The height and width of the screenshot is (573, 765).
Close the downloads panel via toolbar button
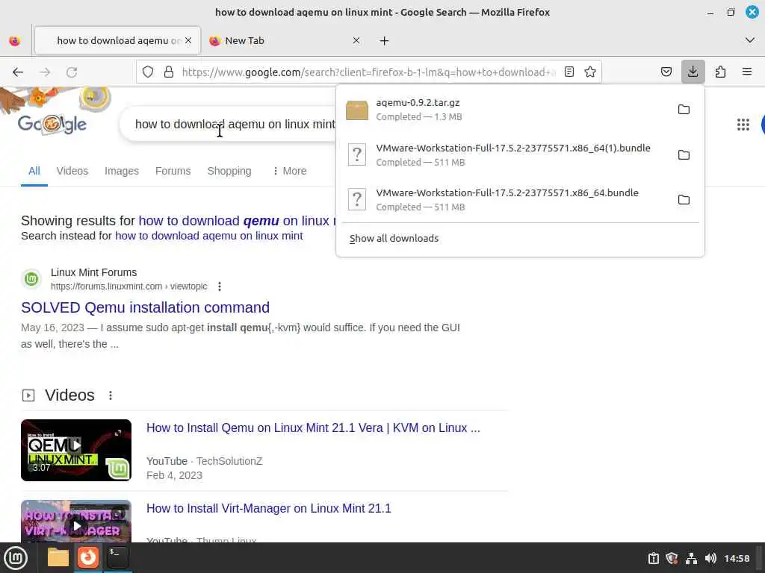[x=693, y=72]
